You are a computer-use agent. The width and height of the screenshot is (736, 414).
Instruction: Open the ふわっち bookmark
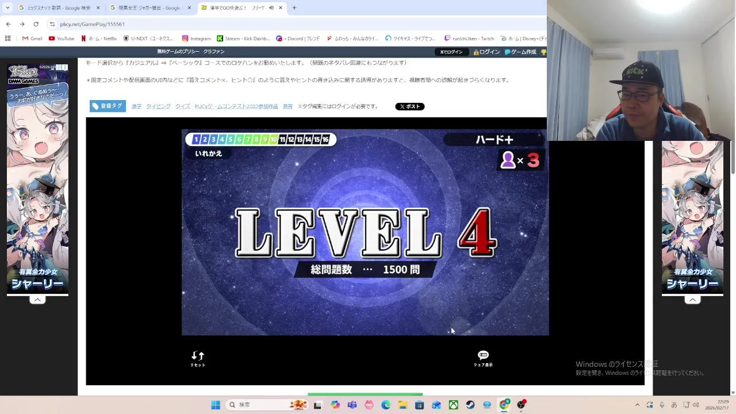click(x=352, y=39)
